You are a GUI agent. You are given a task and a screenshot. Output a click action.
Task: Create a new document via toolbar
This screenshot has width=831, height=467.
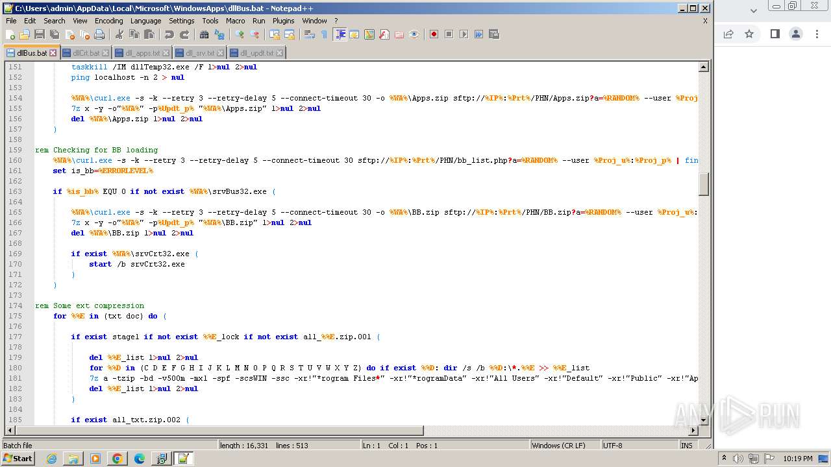pos(10,34)
